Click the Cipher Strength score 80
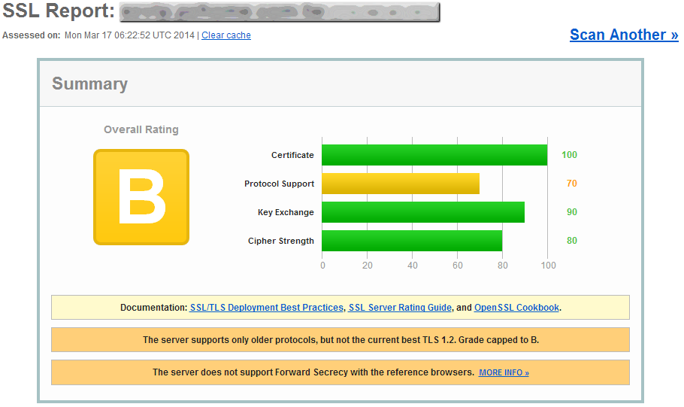Screen dimensions: 684x407 coord(571,241)
